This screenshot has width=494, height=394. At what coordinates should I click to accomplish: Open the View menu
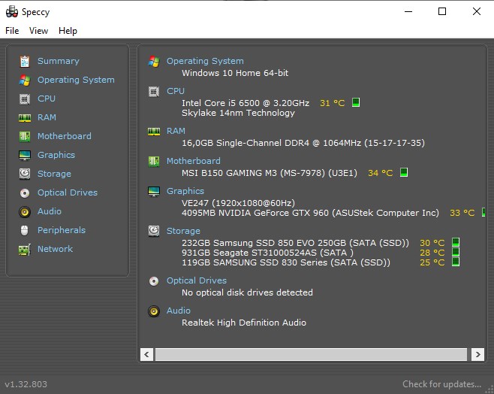[38, 31]
